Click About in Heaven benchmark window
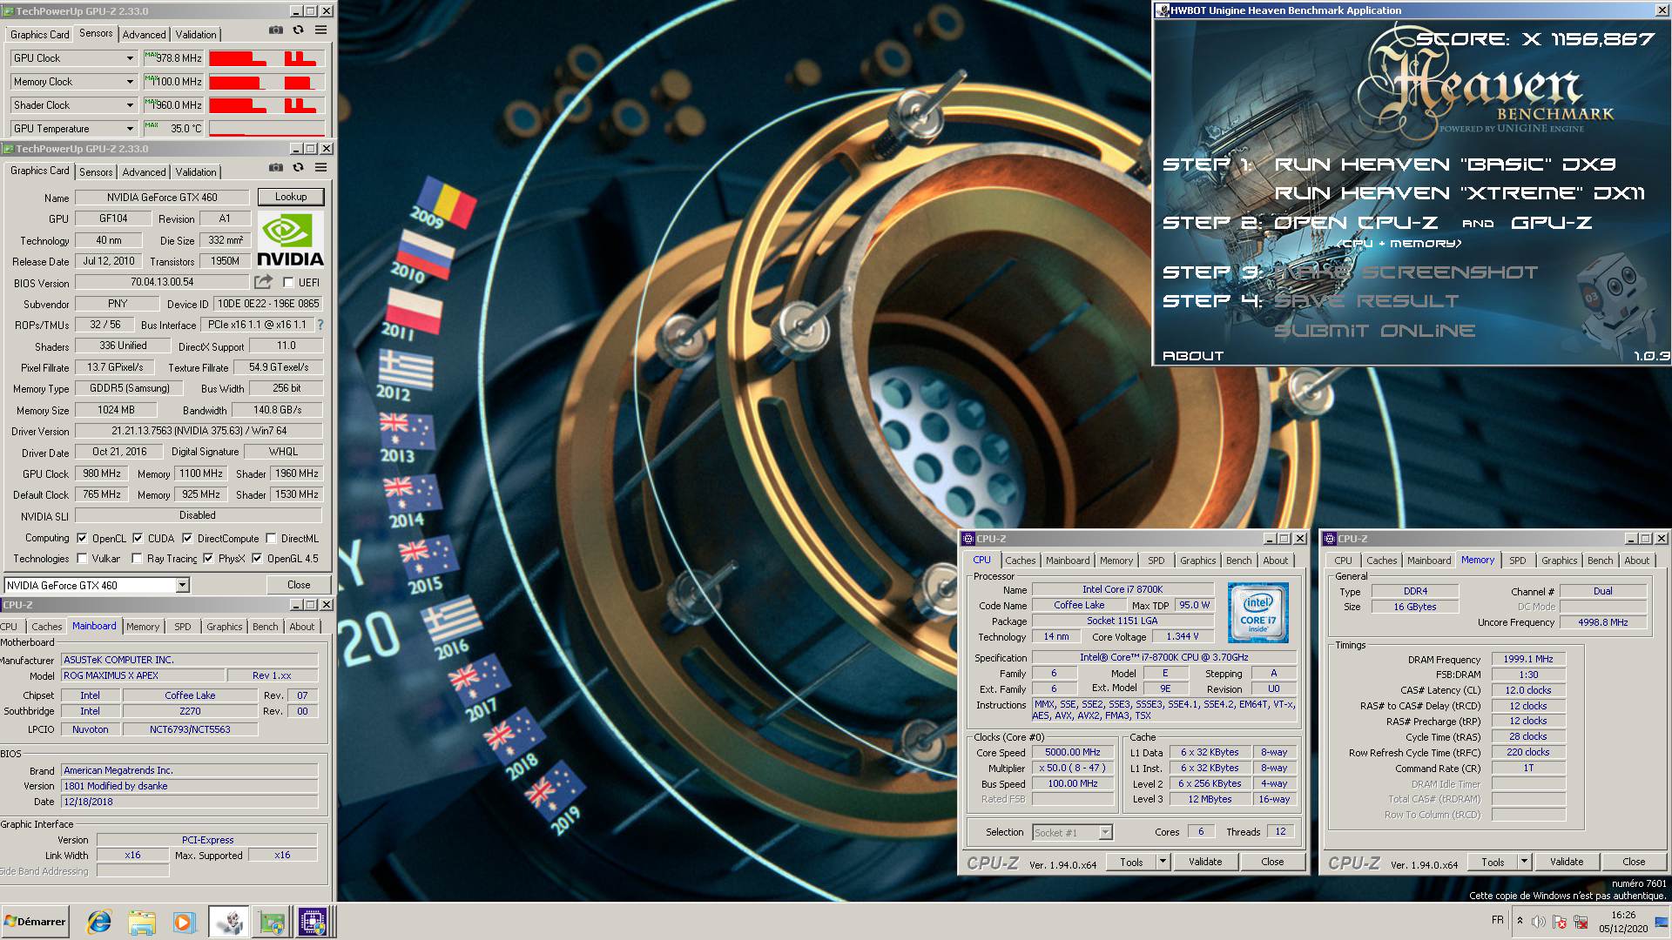Viewport: 1672px width, 940px height. pyautogui.click(x=1193, y=356)
